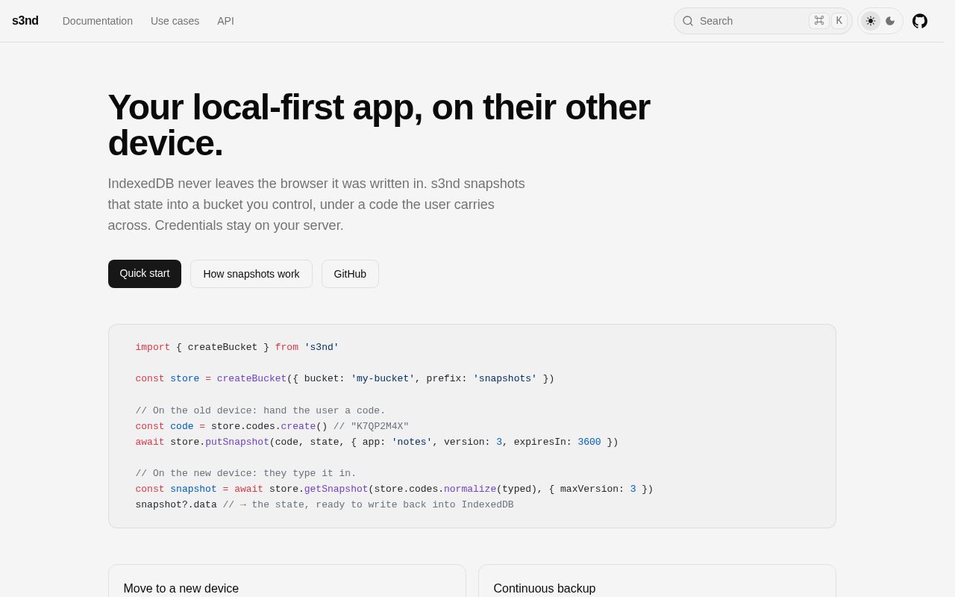The width and height of the screenshot is (955, 597).
Task: Click the comment '// On the old device'
Action: (x=260, y=410)
